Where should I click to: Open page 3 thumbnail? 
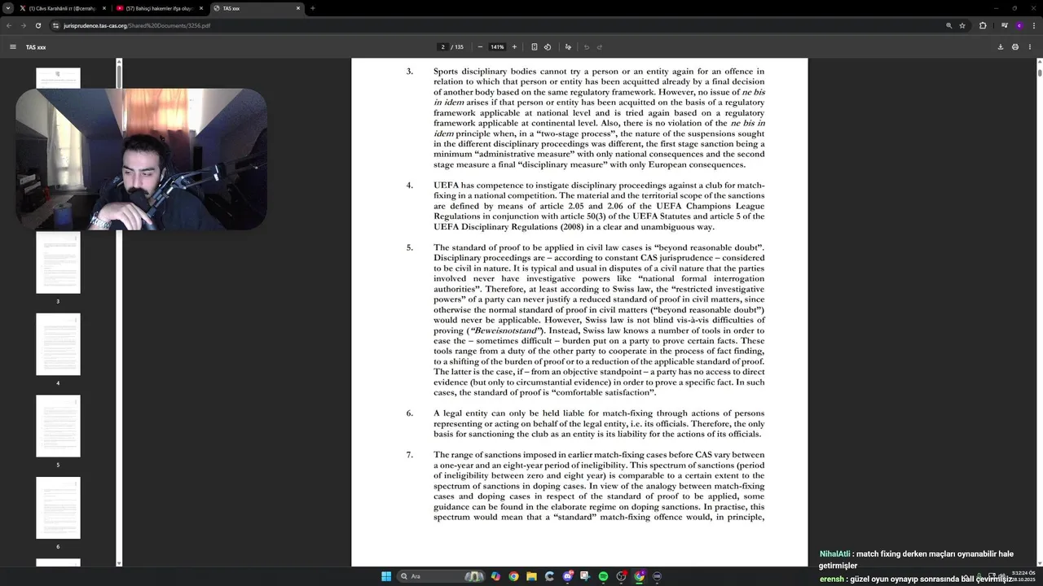(58, 262)
